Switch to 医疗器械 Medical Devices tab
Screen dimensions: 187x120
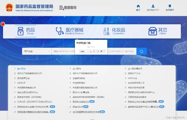point(70,31)
